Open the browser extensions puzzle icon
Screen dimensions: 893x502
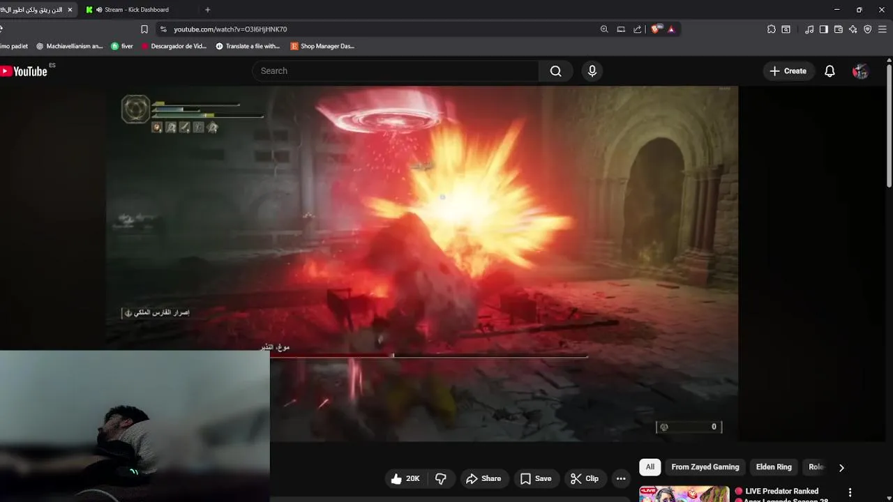pyautogui.click(x=772, y=29)
